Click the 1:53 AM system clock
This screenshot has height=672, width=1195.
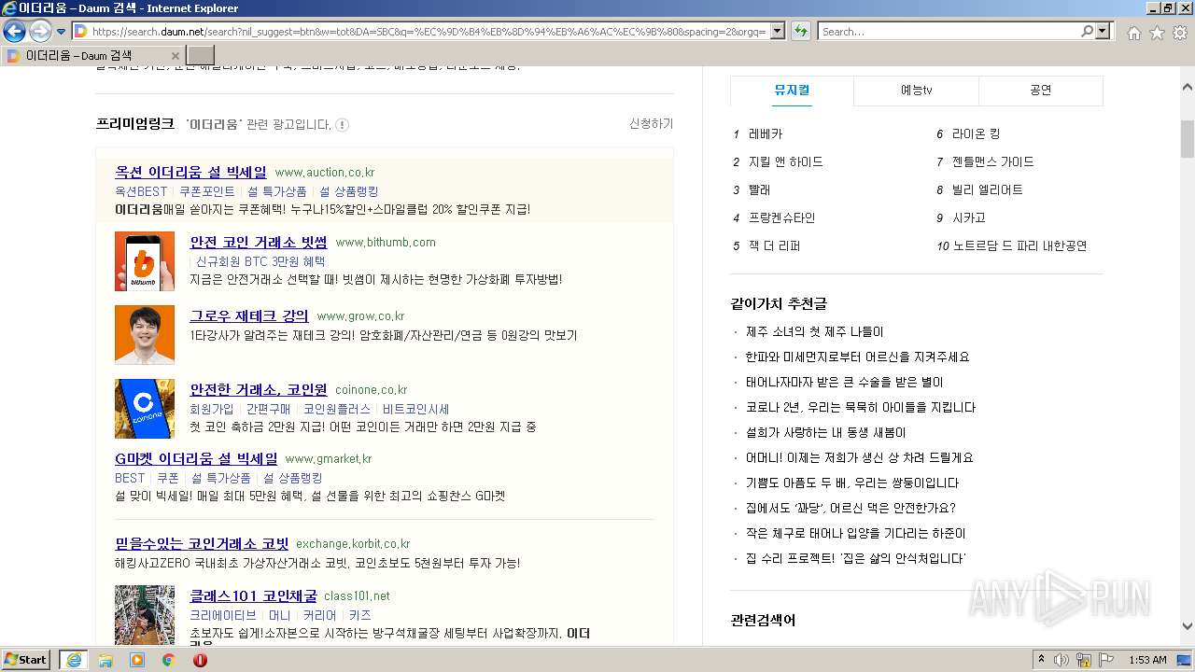coord(1147,660)
